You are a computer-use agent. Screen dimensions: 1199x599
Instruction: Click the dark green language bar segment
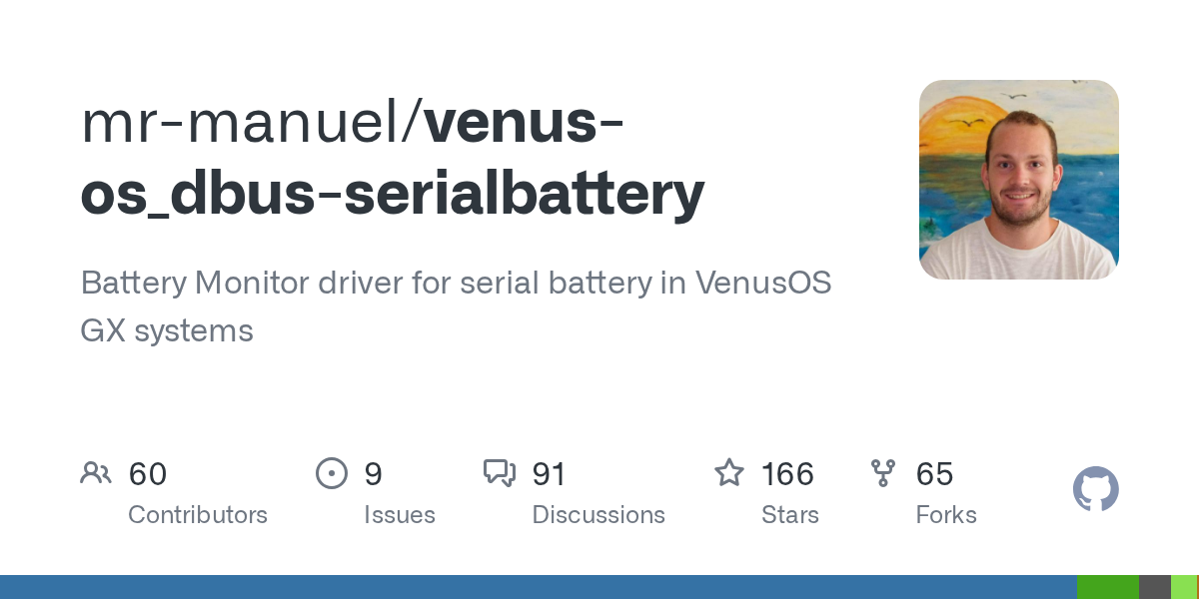pyautogui.click(x=1107, y=587)
